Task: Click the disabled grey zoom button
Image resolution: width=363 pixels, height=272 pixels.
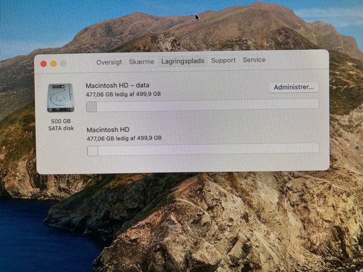Action: 64,63
